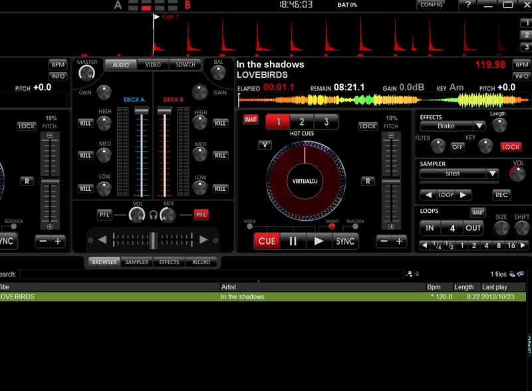532x391 pixels.
Task: Switch to the VIDEO mixer tab
Action: (153, 65)
